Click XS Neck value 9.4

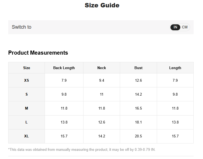101,80
